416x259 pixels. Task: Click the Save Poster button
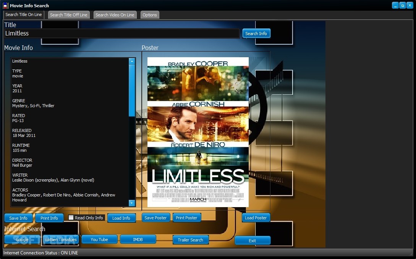click(156, 218)
